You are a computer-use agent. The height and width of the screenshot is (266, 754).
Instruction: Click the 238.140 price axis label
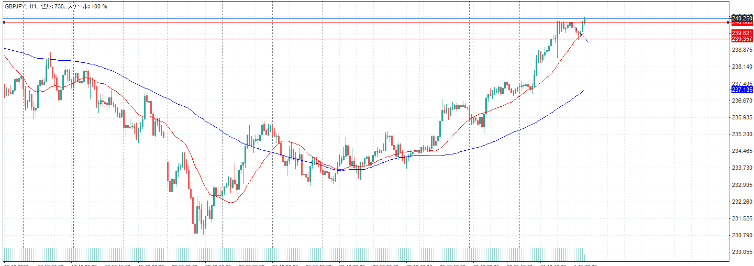742,67
